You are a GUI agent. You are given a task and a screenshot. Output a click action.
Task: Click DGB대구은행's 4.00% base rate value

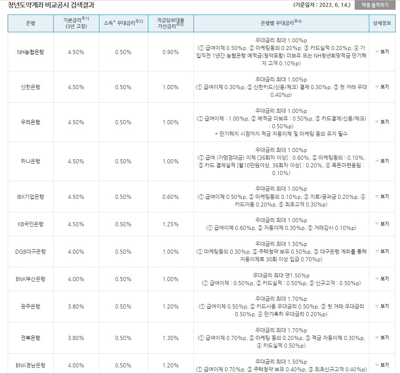[x=76, y=252]
